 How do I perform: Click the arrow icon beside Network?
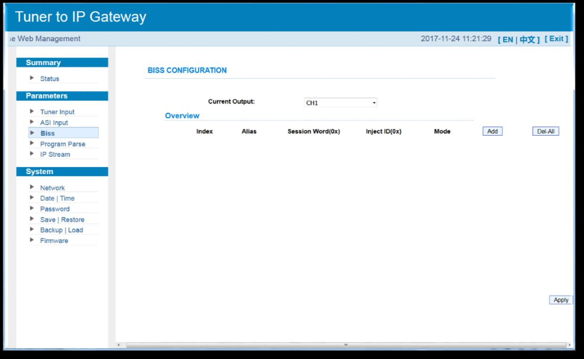tap(32, 187)
